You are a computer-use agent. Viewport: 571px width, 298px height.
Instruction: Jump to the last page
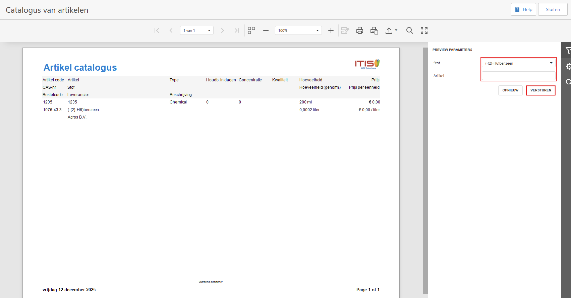click(237, 30)
